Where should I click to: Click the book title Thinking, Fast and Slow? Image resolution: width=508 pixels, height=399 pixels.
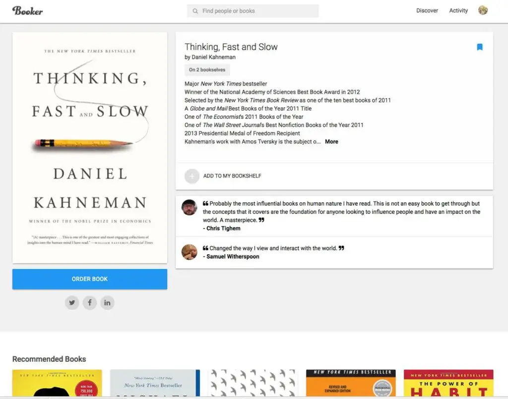pyautogui.click(x=231, y=47)
